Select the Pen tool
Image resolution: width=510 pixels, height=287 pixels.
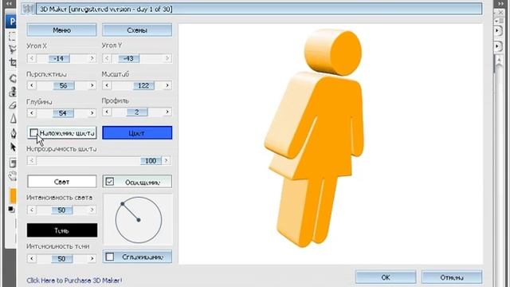[x=13, y=133]
